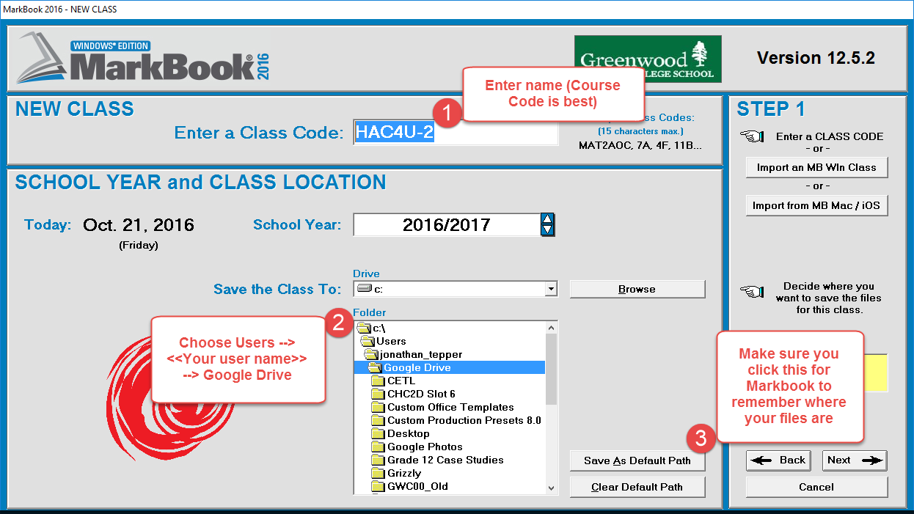Click Save As Default Path button
The image size is (914, 514).
(x=637, y=460)
